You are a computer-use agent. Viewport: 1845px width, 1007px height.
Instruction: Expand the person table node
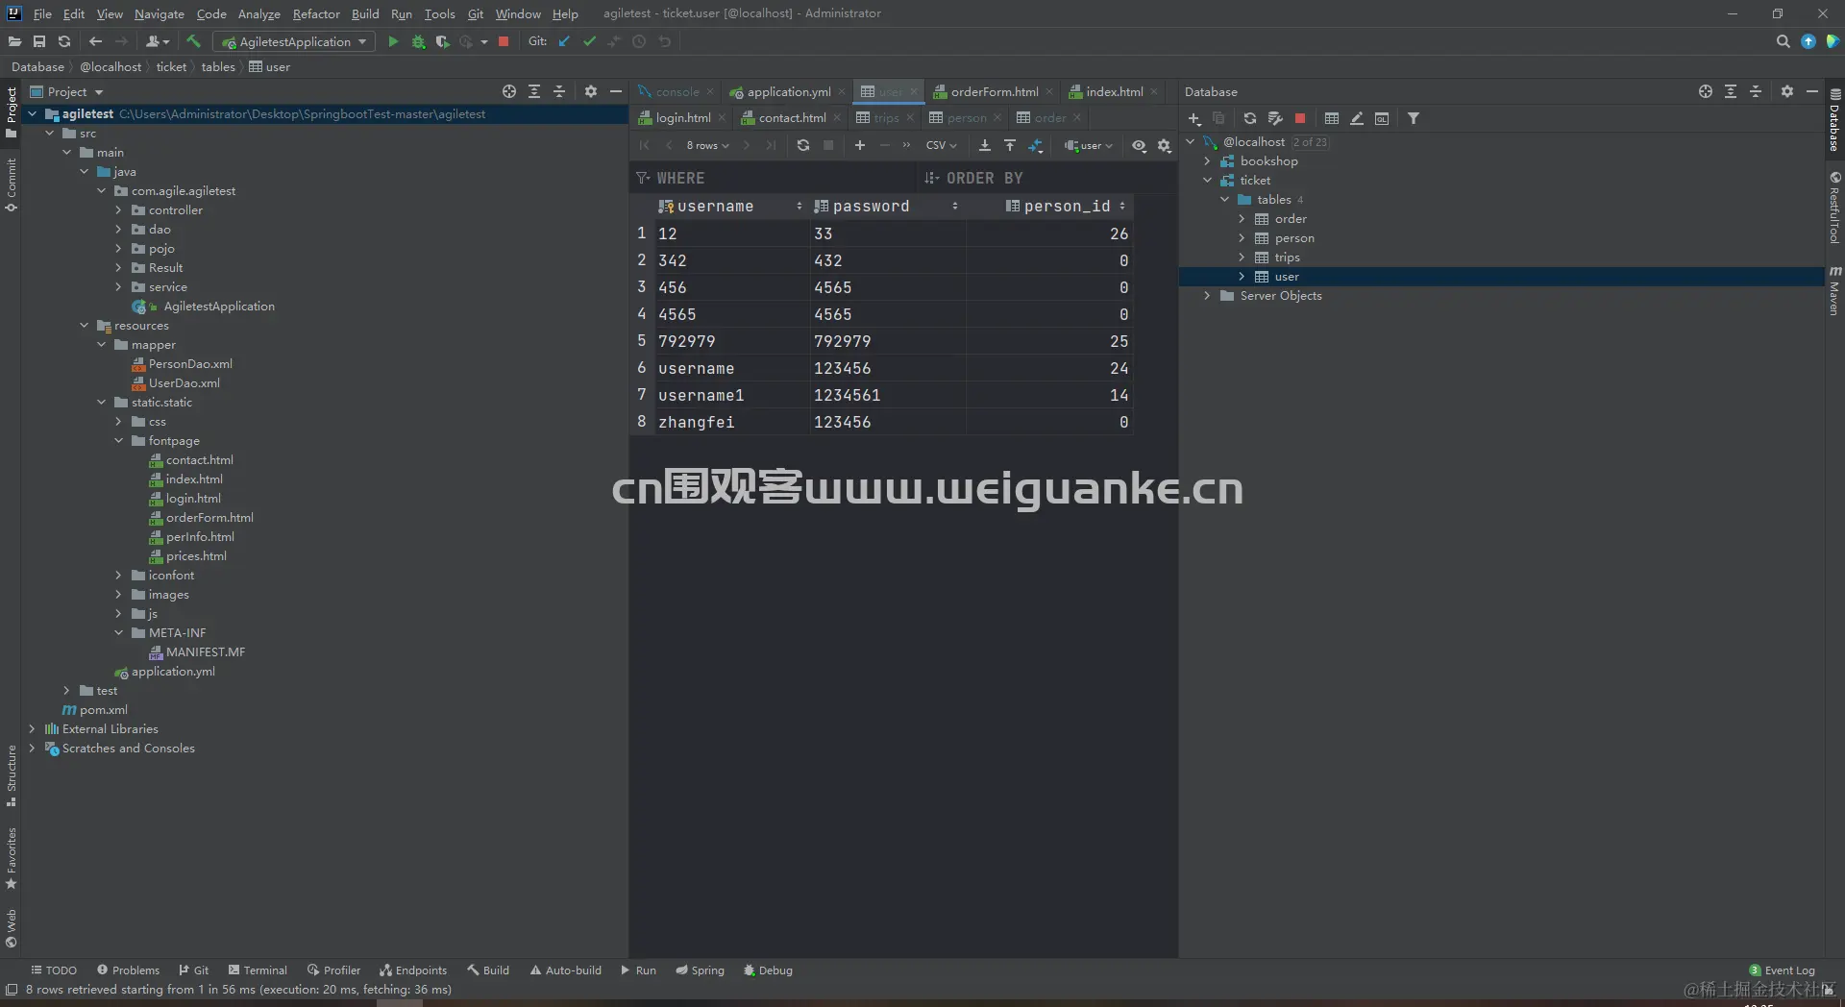coord(1242,238)
